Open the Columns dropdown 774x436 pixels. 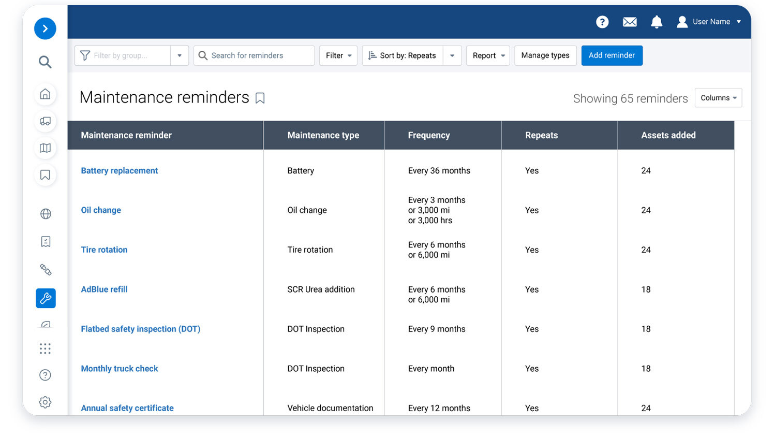coord(718,97)
